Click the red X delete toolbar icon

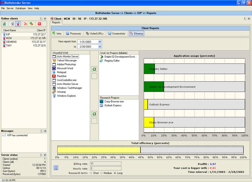26,24
